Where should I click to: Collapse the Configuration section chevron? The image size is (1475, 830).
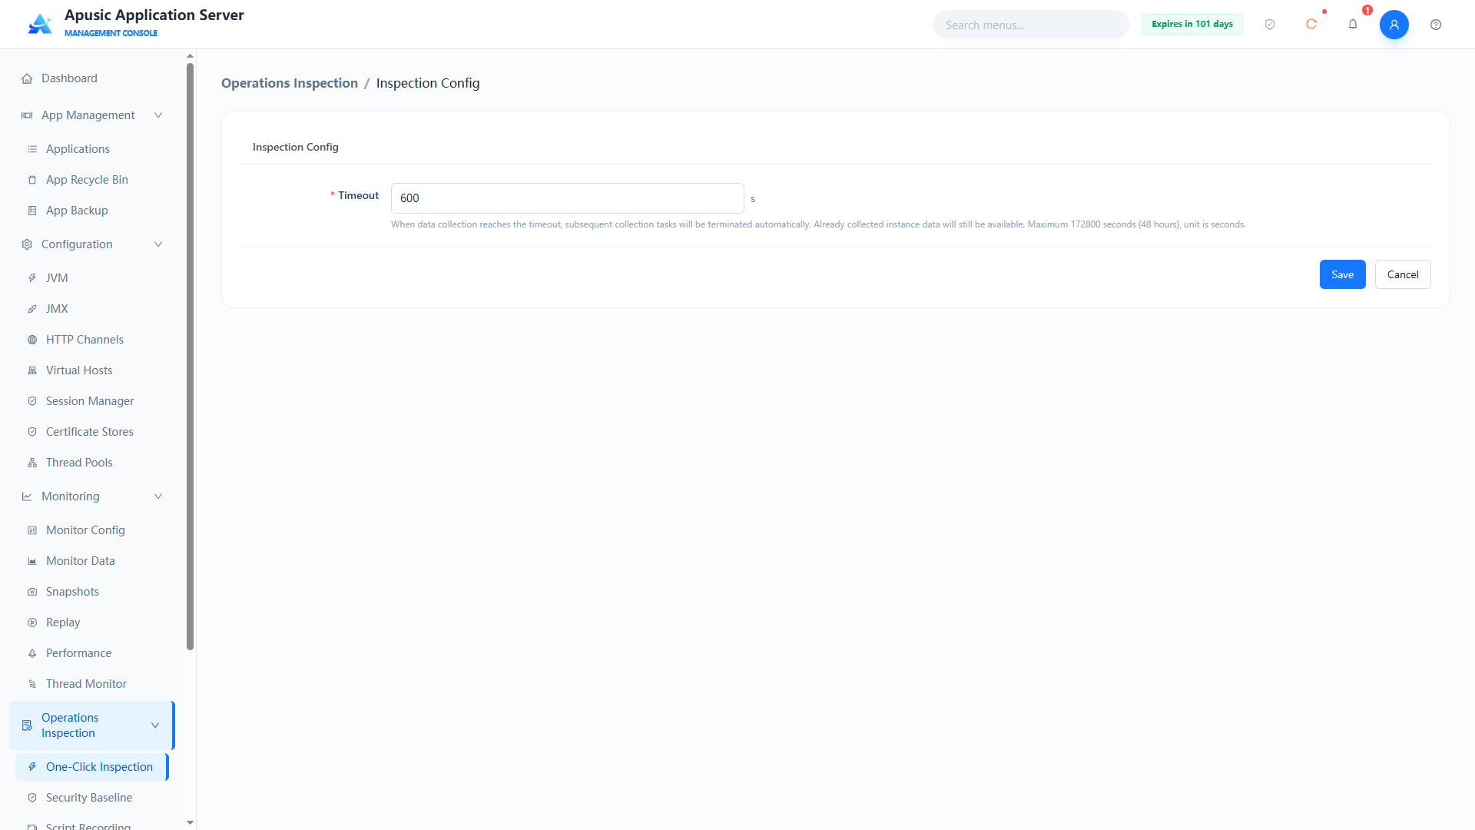[158, 244]
